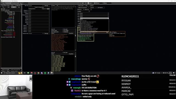
Task: Click the unique items Search field
Action: (x=60, y=33)
